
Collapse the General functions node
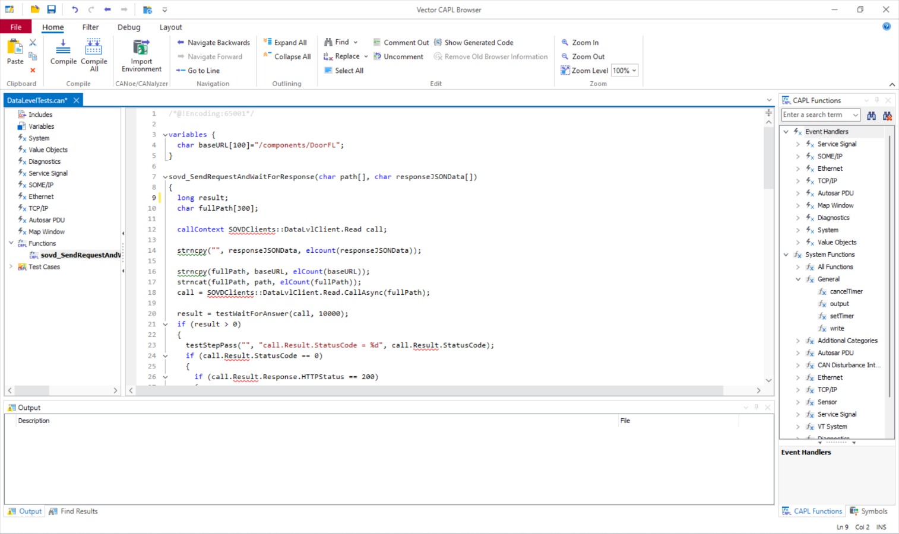coord(798,279)
